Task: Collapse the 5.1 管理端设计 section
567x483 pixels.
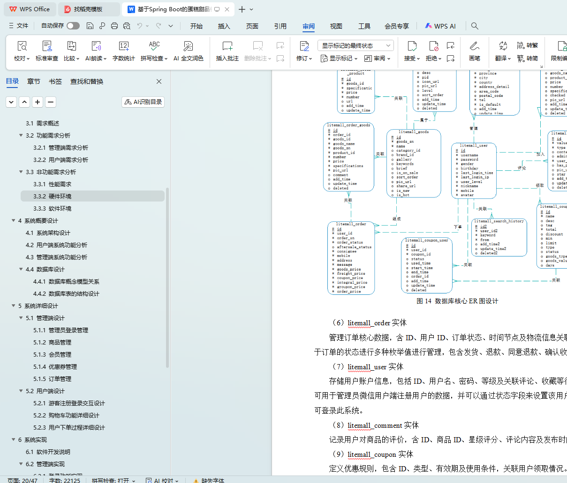Action: coord(21,318)
